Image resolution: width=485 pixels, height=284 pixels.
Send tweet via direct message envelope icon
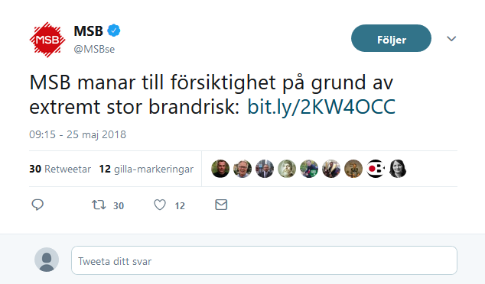[x=221, y=205]
